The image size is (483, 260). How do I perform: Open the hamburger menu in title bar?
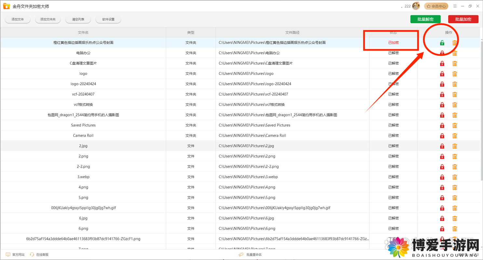click(455, 6)
